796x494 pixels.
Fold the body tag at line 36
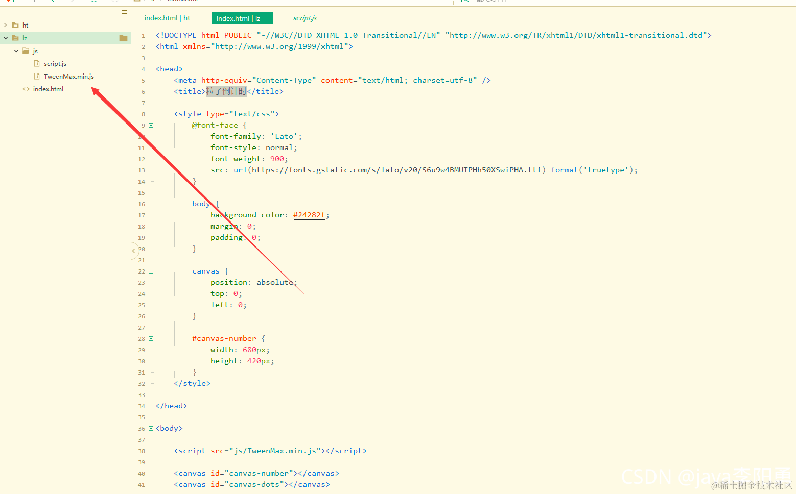pyautogui.click(x=151, y=428)
